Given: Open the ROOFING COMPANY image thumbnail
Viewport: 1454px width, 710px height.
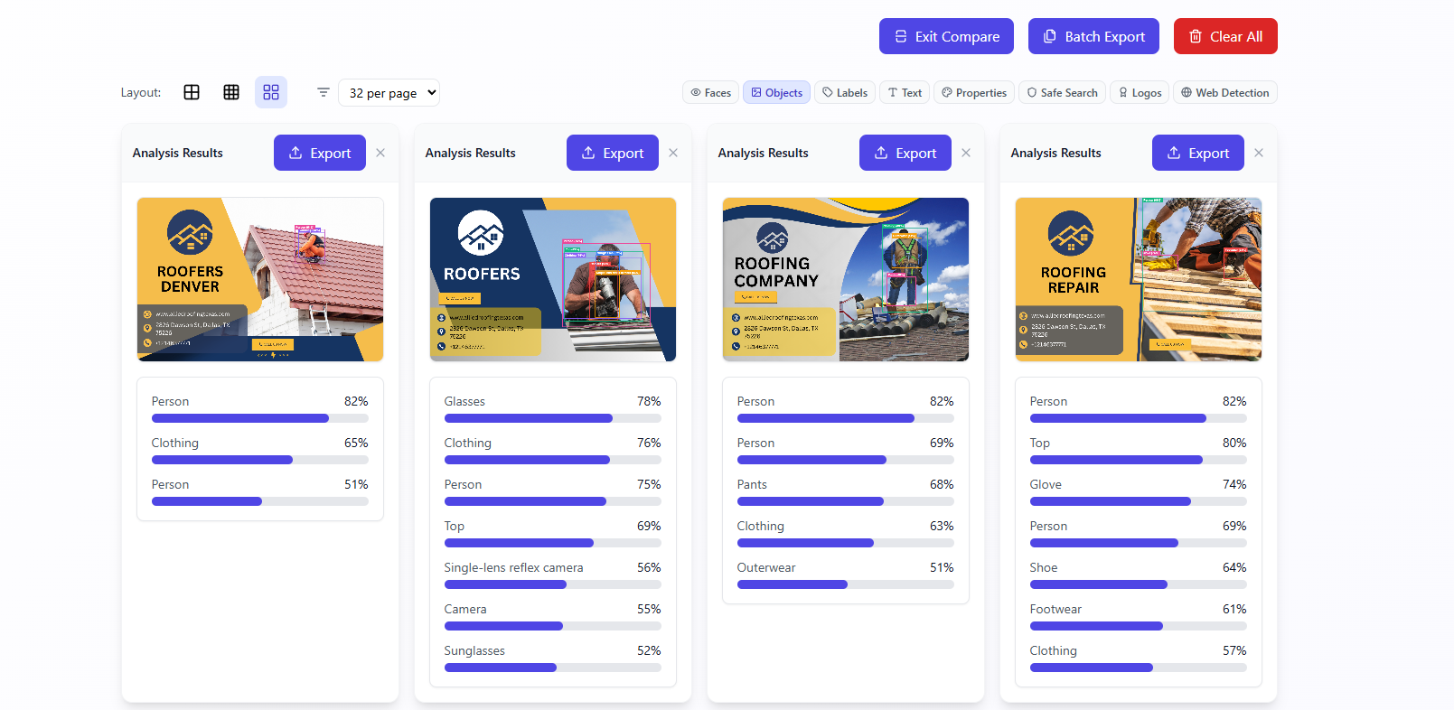Looking at the screenshot, I should point(846,279).
